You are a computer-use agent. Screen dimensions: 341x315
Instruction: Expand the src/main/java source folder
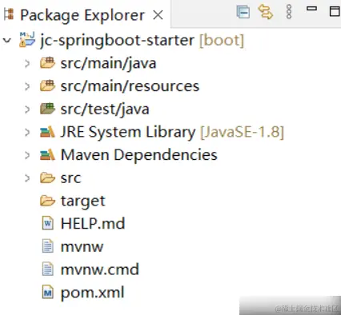(27, 63)
